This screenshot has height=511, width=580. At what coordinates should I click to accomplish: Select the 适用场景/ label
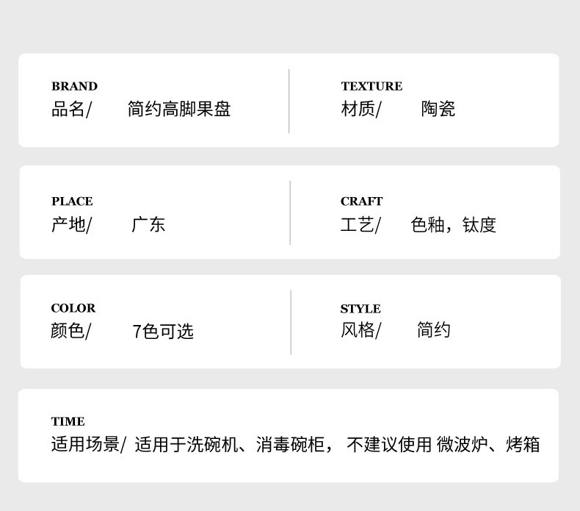click(88, 445)
